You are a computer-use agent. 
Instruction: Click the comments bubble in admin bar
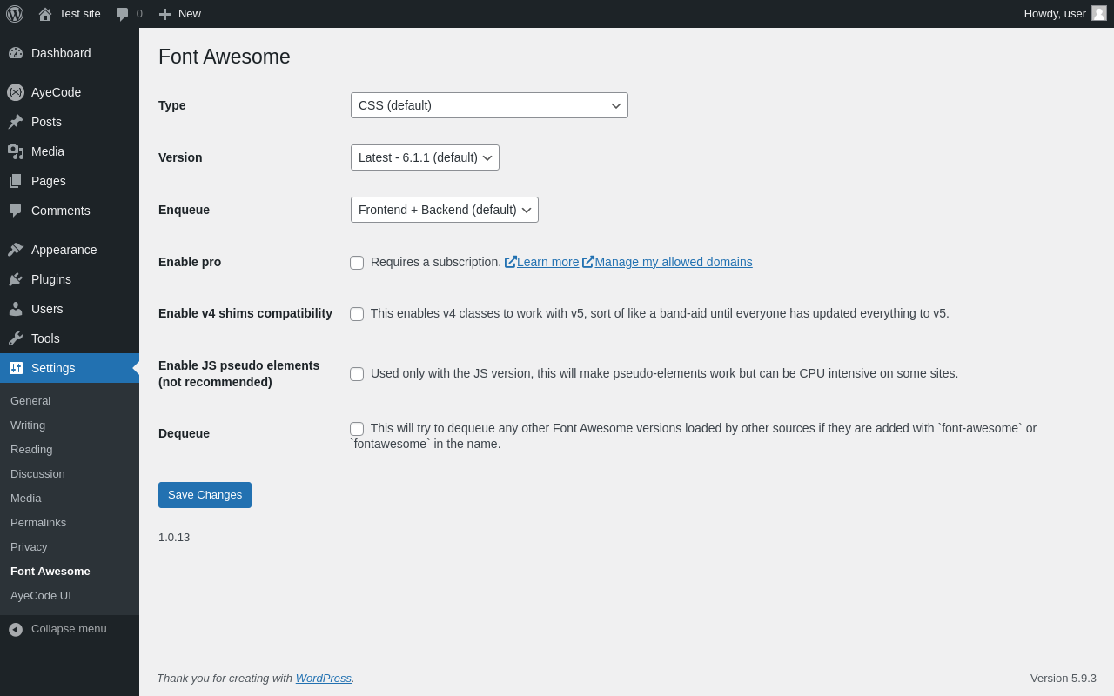click(123, 14)
